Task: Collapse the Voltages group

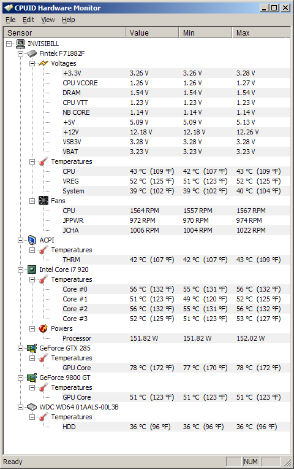Action: click(x=32, y=63)
